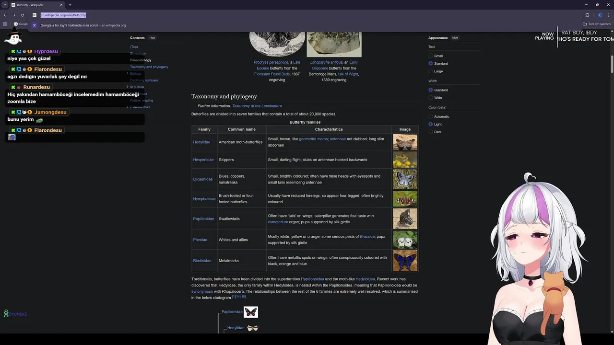Image resolution: width=614 pixels, height=345 pixels.
Task: Follow the Isle of Wight link
Action: tap(348, 74)
